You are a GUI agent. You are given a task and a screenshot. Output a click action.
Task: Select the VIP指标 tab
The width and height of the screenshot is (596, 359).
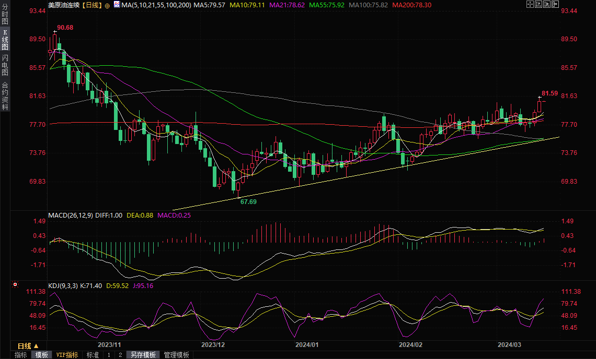(67, 355)
